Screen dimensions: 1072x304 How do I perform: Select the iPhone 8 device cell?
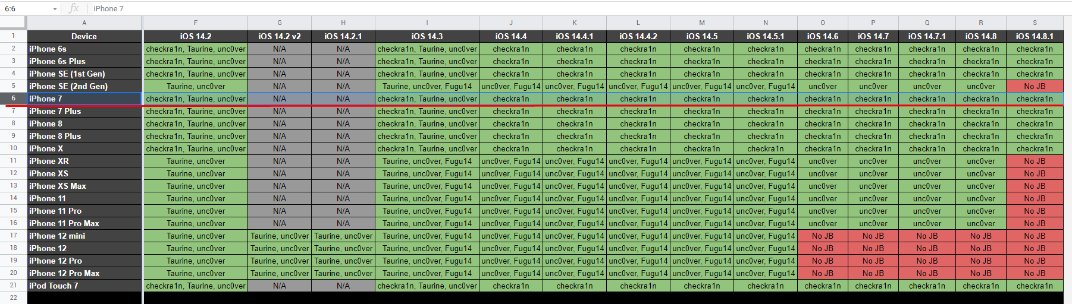click(84, 123)
